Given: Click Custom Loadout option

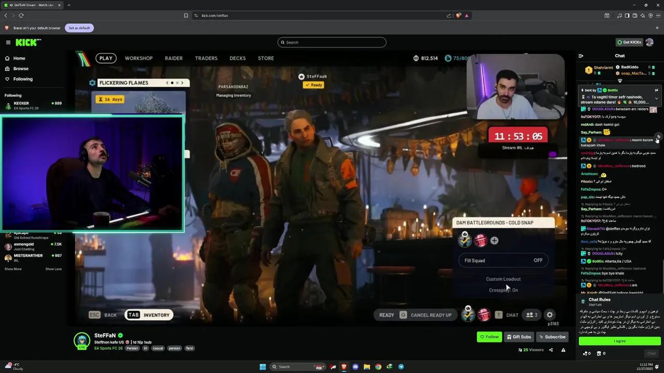Looking at the screenshot, I should click(503, 279).
